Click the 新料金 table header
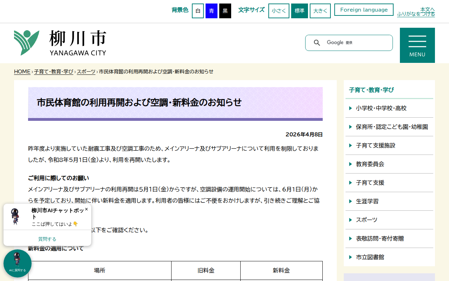The height and width of the screenshot is (281, 449). (281, 270)
